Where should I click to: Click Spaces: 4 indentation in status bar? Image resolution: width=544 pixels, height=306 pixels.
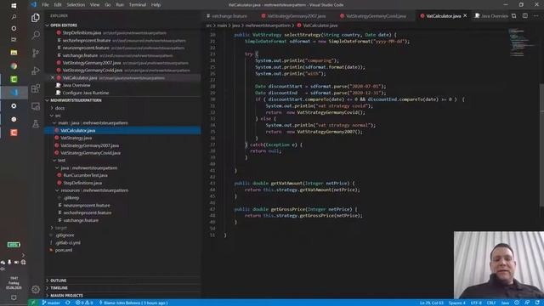click(457, 303)
